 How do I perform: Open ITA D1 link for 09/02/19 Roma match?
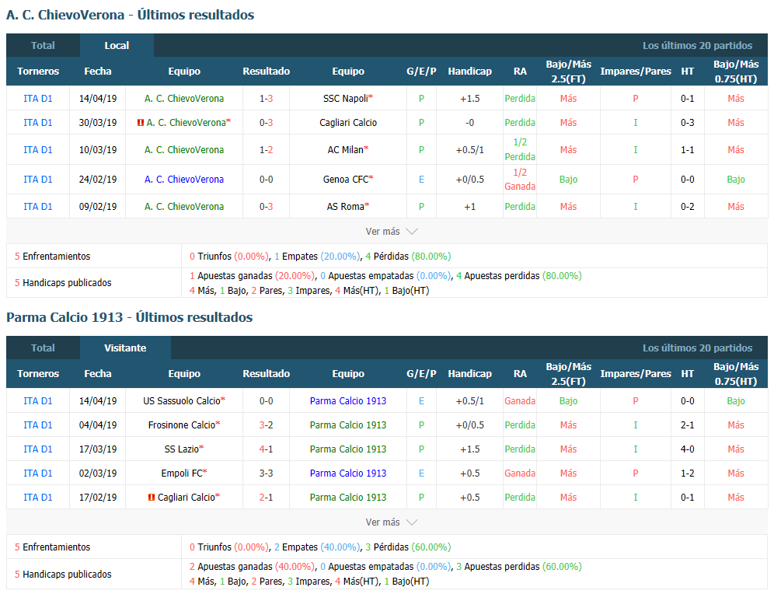coord(38,206)
